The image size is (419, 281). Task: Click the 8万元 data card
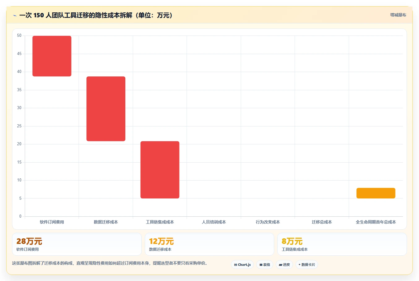pos(342,244)
